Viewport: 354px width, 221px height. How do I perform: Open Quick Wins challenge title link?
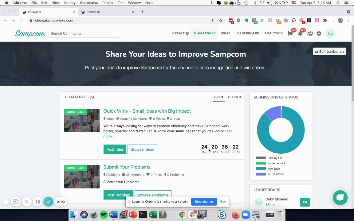tap(147, 111)
